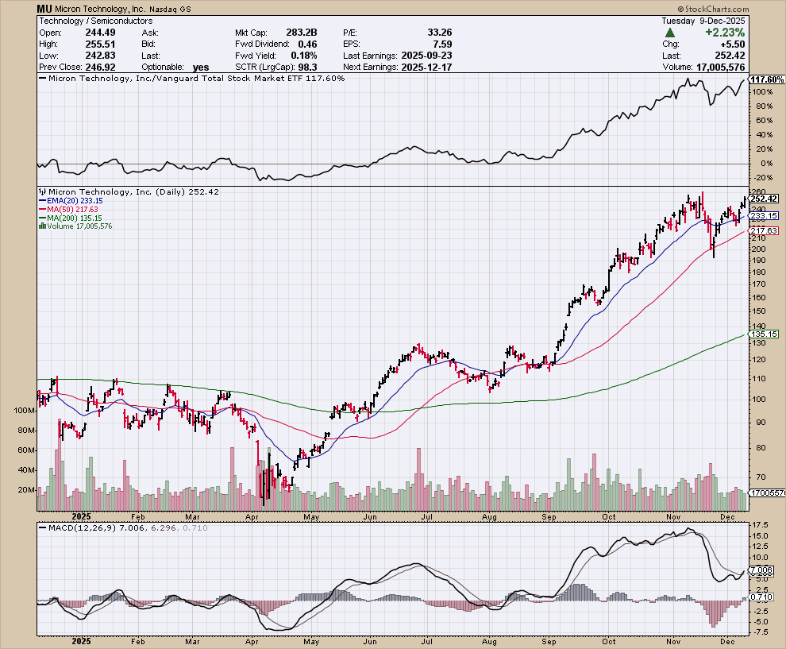This screenshot has height=649, width=786.
Task: Click the +2.23% percent change
Action: 725,33
